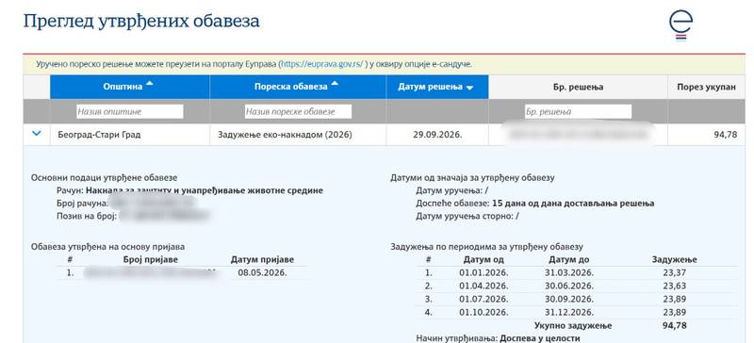Screen dimensions: 754x343
Task: Select the 31.03.2026. end date
Action: [x=569, y=272]
